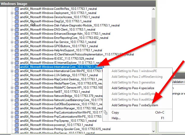This screenshot has height=135, width=185.
Task: Select the ErrorReportingCore_10.0.17763.652_neutral row
Action: 64,38
